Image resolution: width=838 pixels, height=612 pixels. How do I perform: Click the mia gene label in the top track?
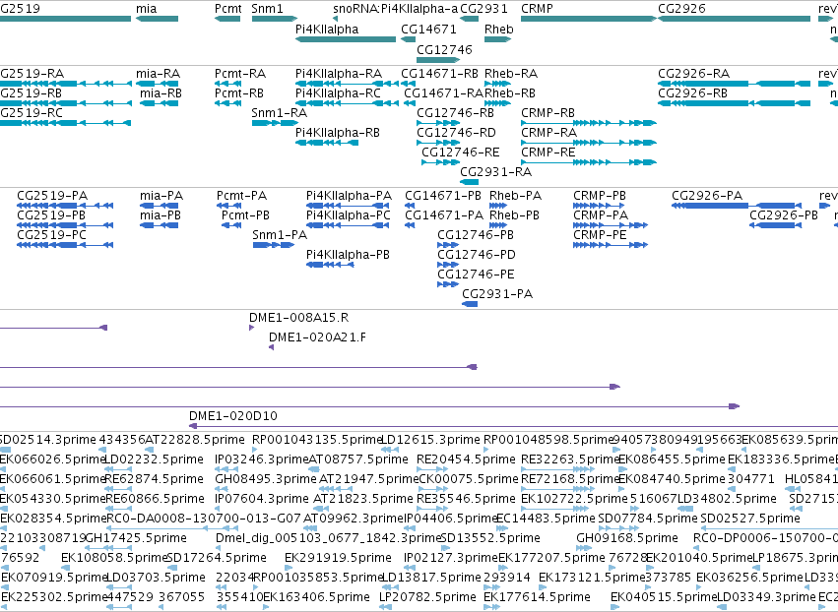click(x=147, y=9)
